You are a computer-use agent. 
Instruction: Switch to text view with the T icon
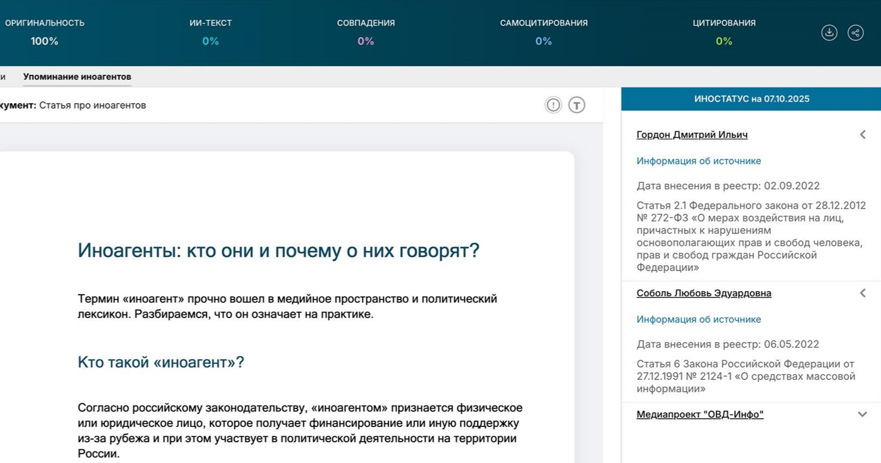point(577,105)
